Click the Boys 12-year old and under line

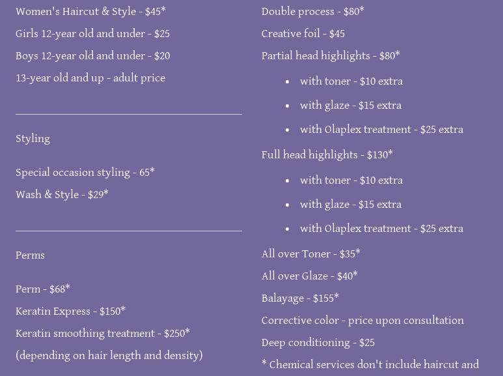tap(92, 56)
